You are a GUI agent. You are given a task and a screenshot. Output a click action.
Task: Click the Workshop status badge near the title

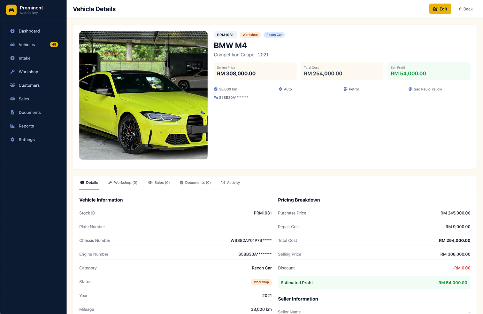click(250, 35)
